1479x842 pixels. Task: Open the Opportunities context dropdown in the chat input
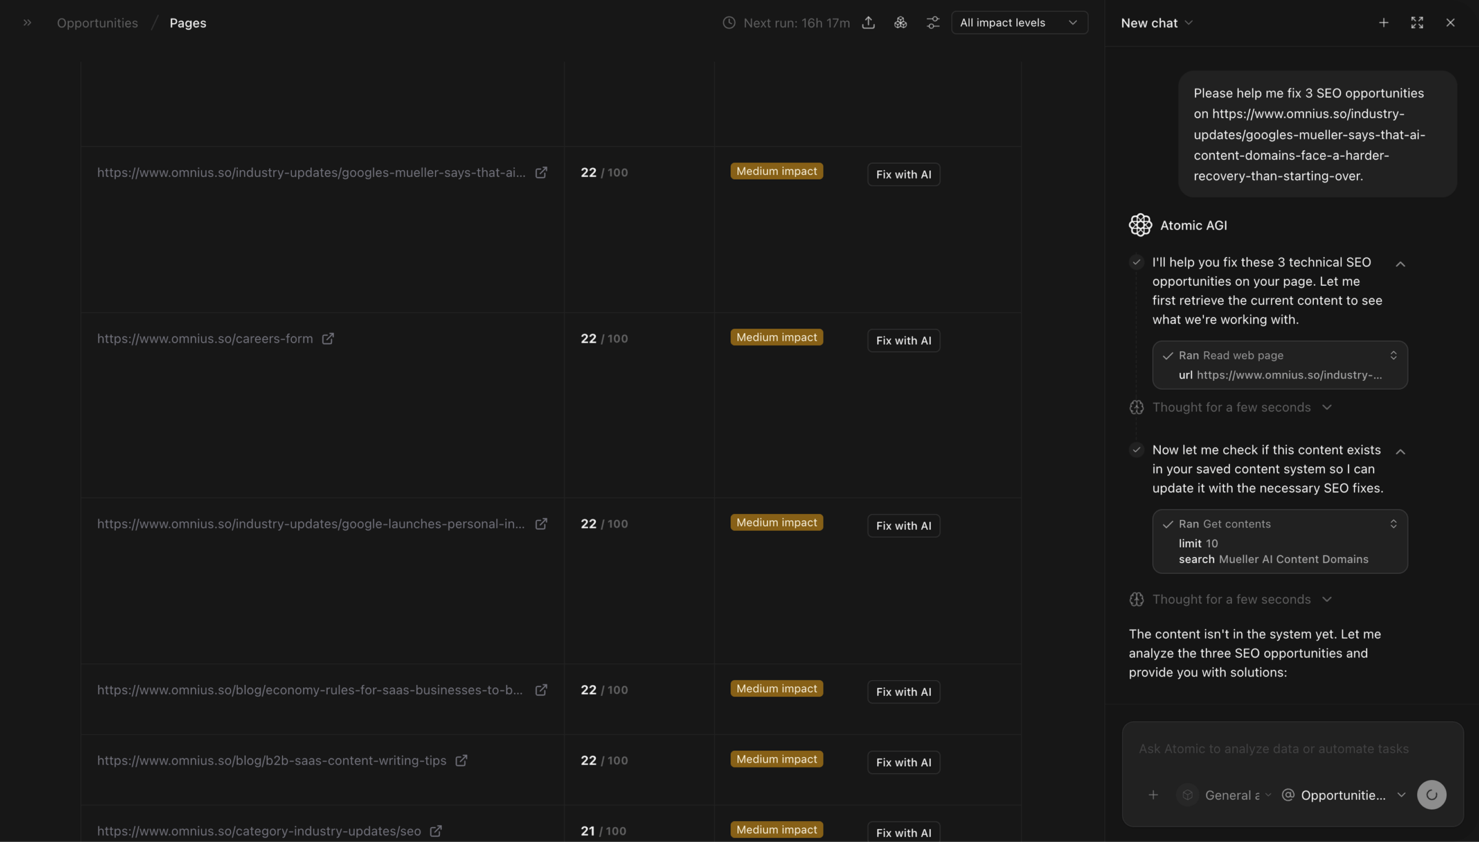click(1344, 795)
